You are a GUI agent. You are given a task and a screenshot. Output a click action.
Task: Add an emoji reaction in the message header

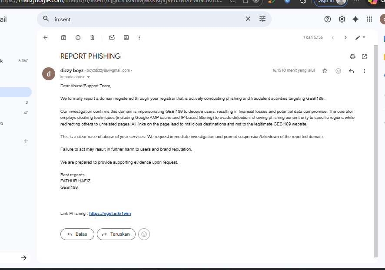(339, 71)
